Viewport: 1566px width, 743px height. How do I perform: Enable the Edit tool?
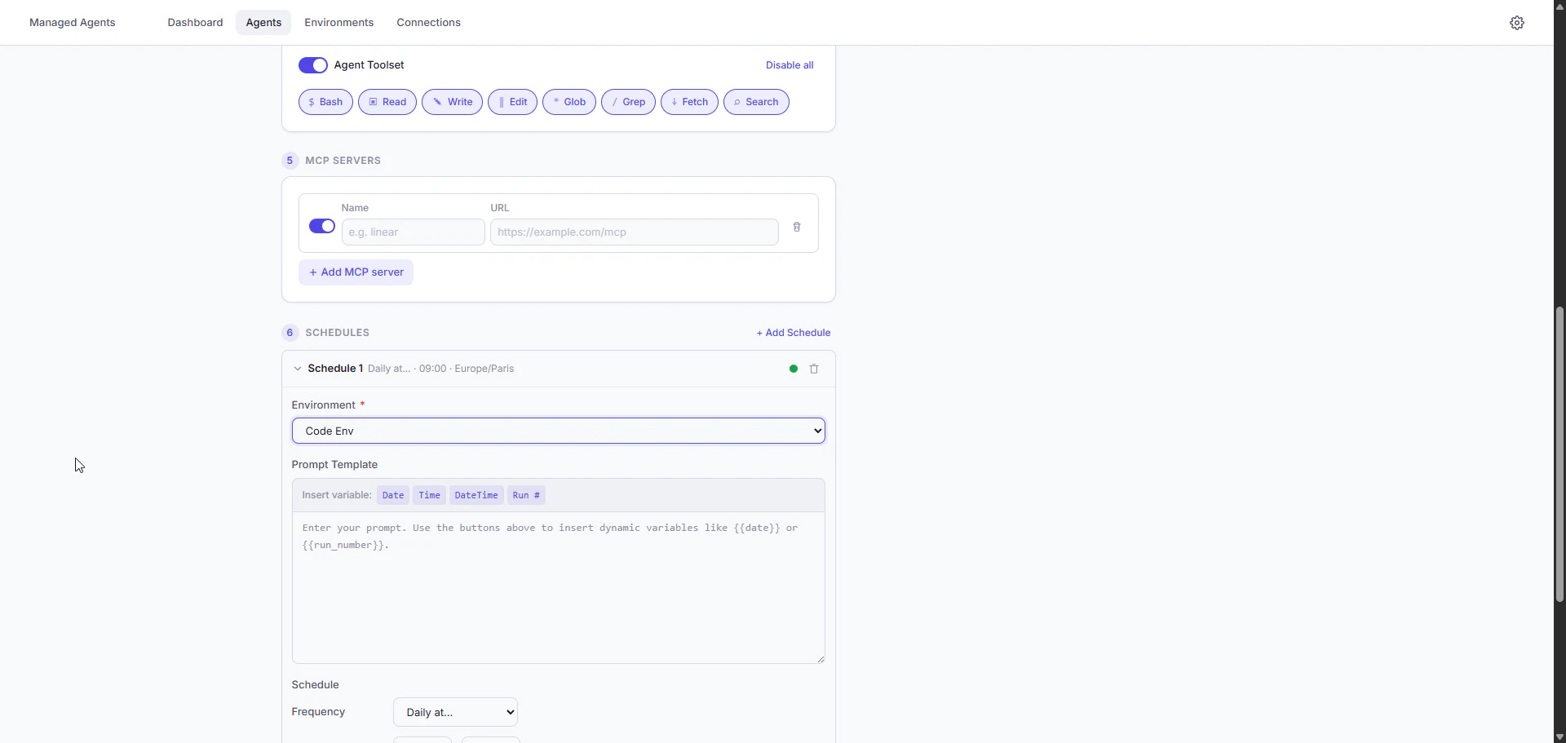511,101
